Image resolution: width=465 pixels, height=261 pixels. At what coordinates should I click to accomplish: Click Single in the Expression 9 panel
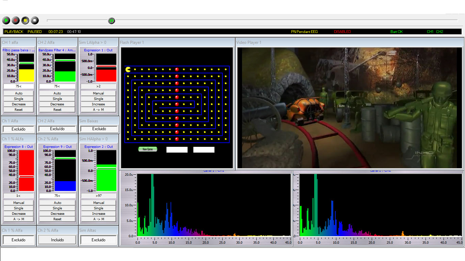pyautogui.click(x=57, y=208)
